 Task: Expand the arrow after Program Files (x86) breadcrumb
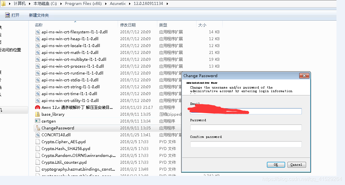(x=106, y=4)
